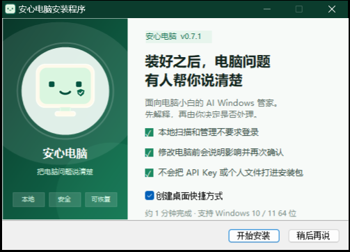This screenshot has height=252, width=350.
Task: Click the disabled maximize button in the title bar
Action: click(x=299, y=9)
